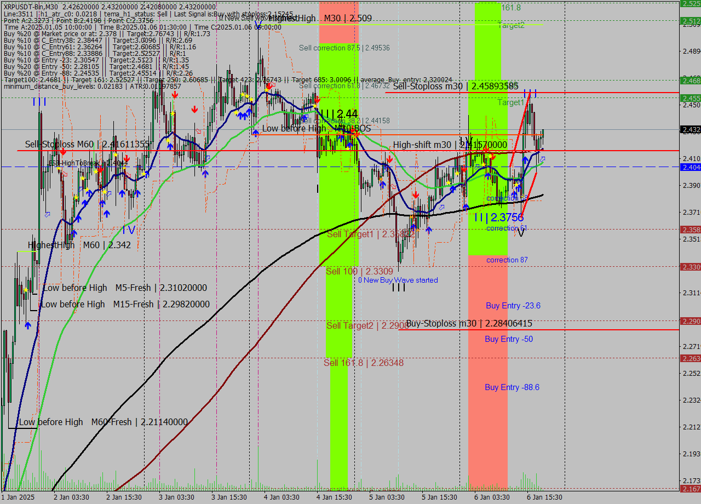Click green price tag 2.525 on axis
The width and height of the screenshot is (701, 504).
point(691,3)
